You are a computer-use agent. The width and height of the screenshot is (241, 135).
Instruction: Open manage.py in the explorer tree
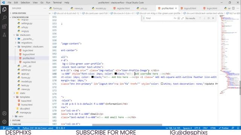click(25, 112)
